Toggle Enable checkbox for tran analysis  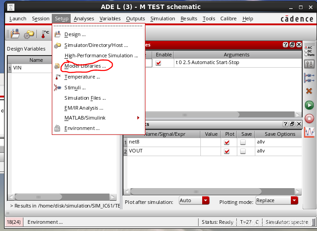[x=158, y=63]
